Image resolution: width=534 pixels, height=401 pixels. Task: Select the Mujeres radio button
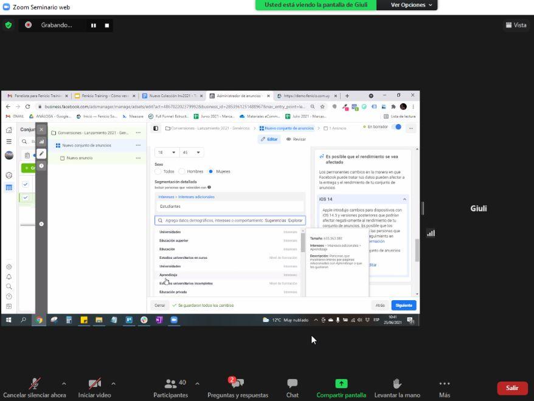tap(211, 171)
